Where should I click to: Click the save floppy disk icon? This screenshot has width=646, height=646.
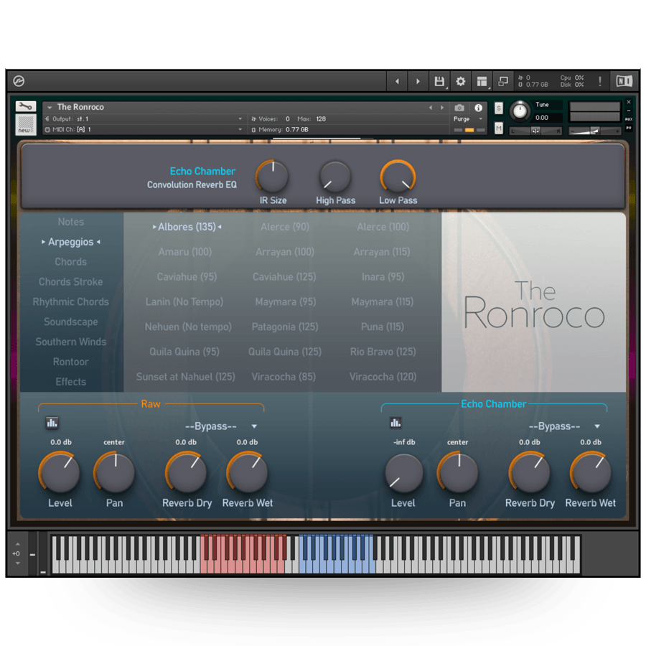click(439, 82)
